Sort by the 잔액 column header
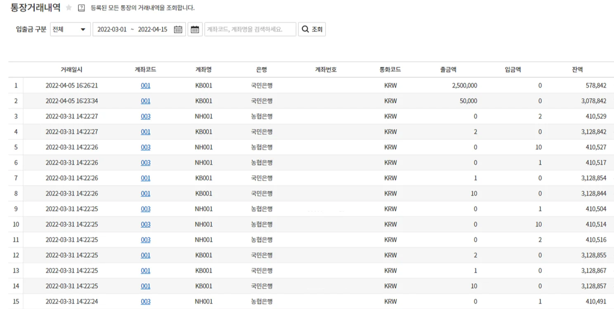 click(577, 70)
